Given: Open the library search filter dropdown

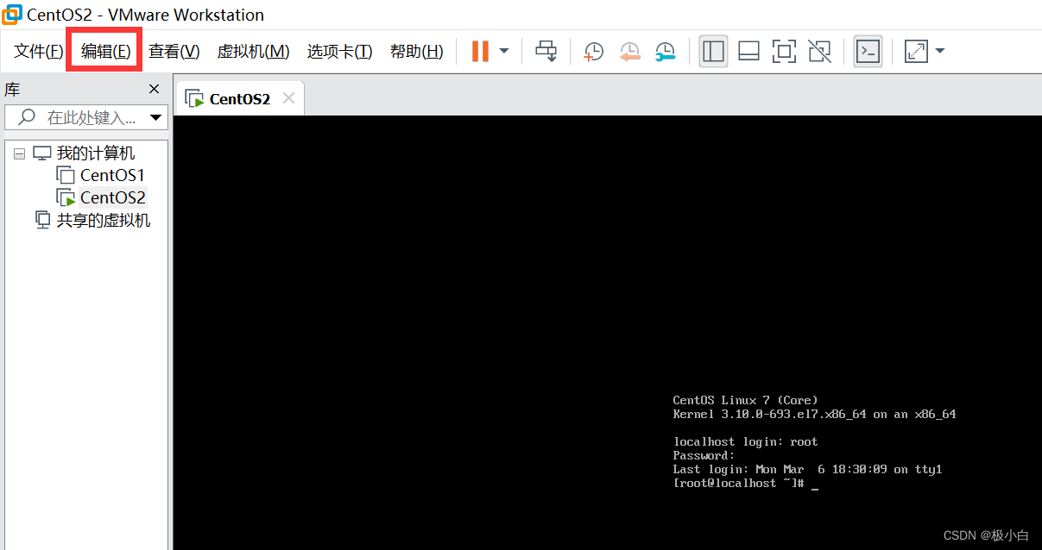Looking at the screenshot, I should point(156,118).
